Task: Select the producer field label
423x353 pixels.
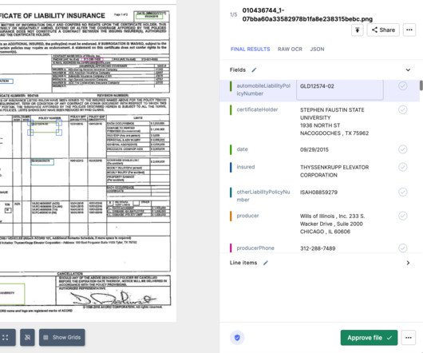Action: 247,216
